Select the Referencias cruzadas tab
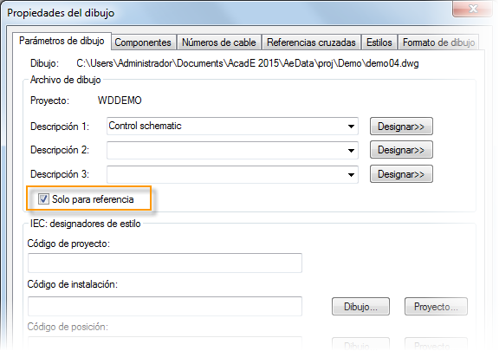The width and height of the screenshot is (499, 351). click(x=311, y=42)
